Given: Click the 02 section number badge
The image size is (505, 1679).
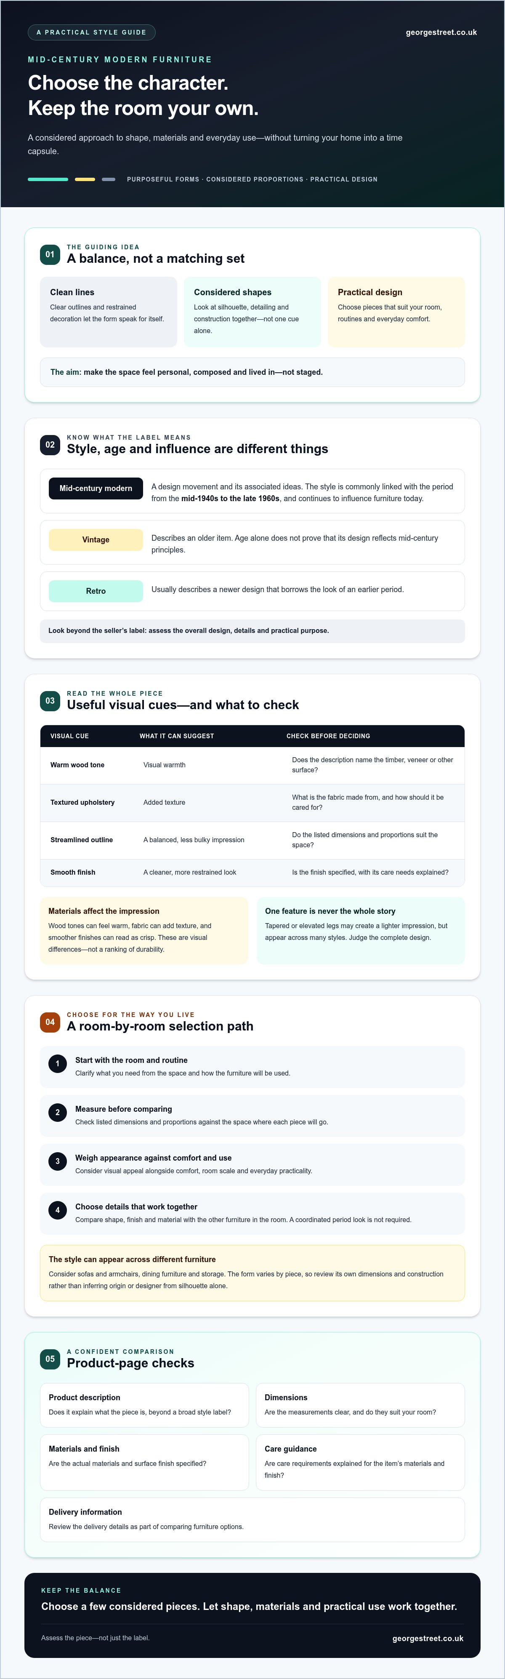Looking at the screenshot, I should point(50,445).
